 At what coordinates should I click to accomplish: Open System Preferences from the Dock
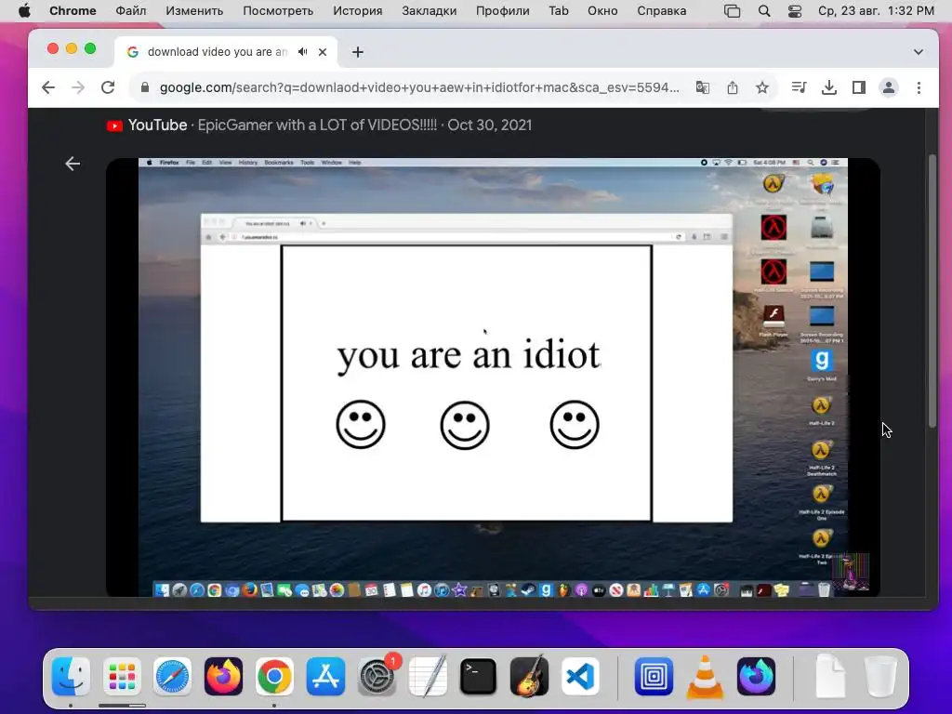coord(377,676)
